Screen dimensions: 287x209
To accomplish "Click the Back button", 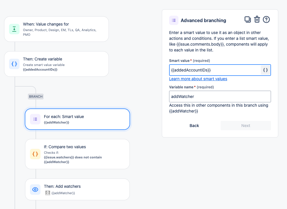I will (194, 126).
